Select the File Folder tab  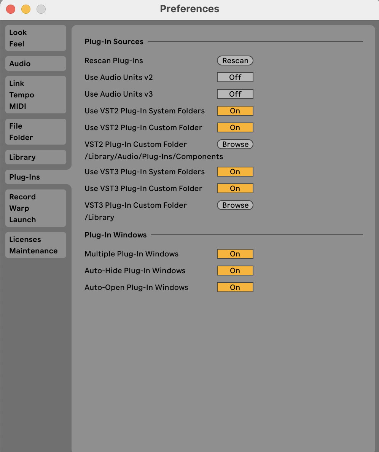click(x=35, y=132)
